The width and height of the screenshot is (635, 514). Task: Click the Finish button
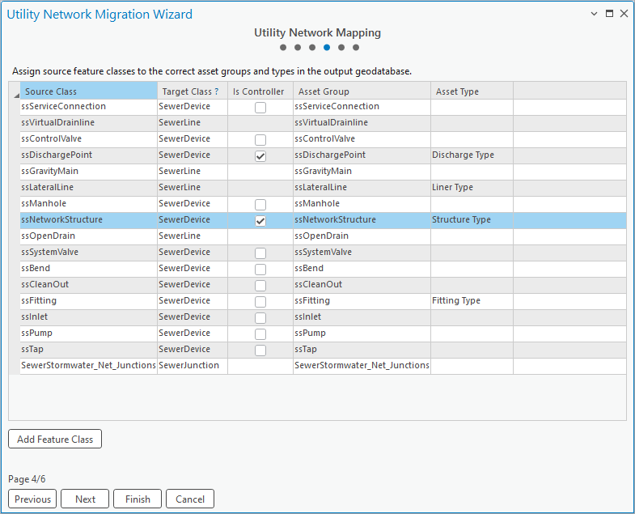(x=138, y=499)
